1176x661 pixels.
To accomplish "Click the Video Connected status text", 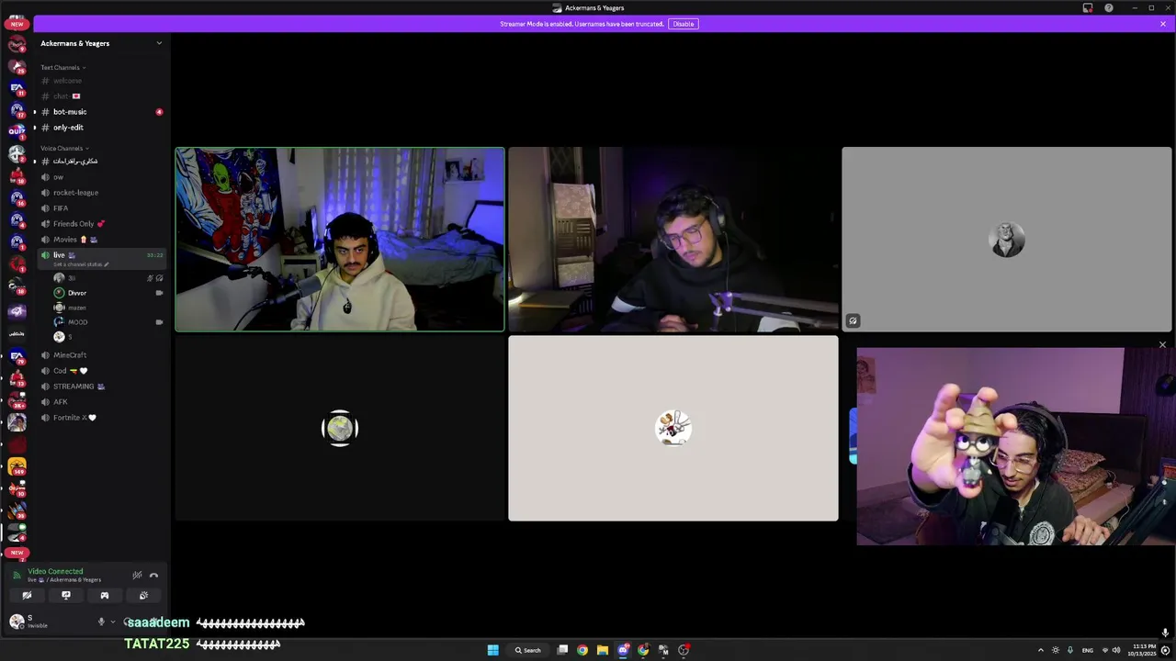I will 55,571.
